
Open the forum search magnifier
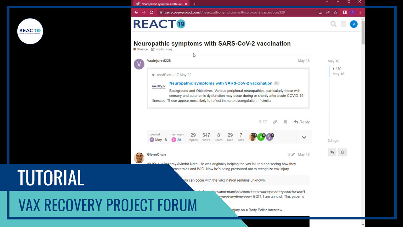(333, 24)
